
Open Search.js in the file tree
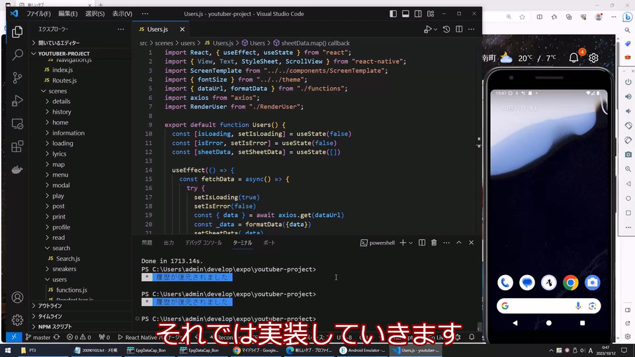67,258
